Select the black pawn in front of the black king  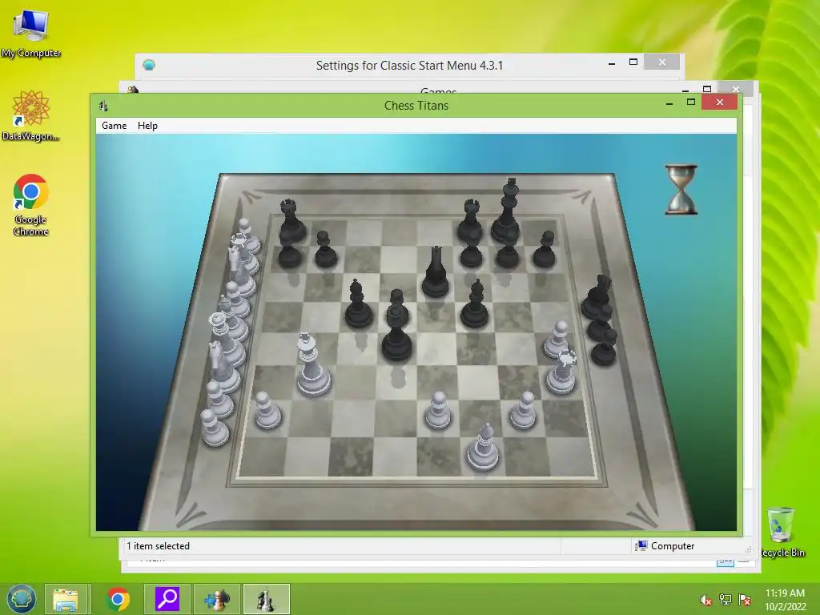[507, 253]
